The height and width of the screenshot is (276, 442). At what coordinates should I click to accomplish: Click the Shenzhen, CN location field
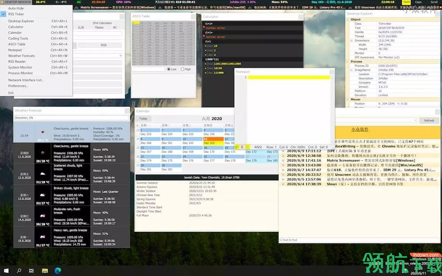coord(72,118)
